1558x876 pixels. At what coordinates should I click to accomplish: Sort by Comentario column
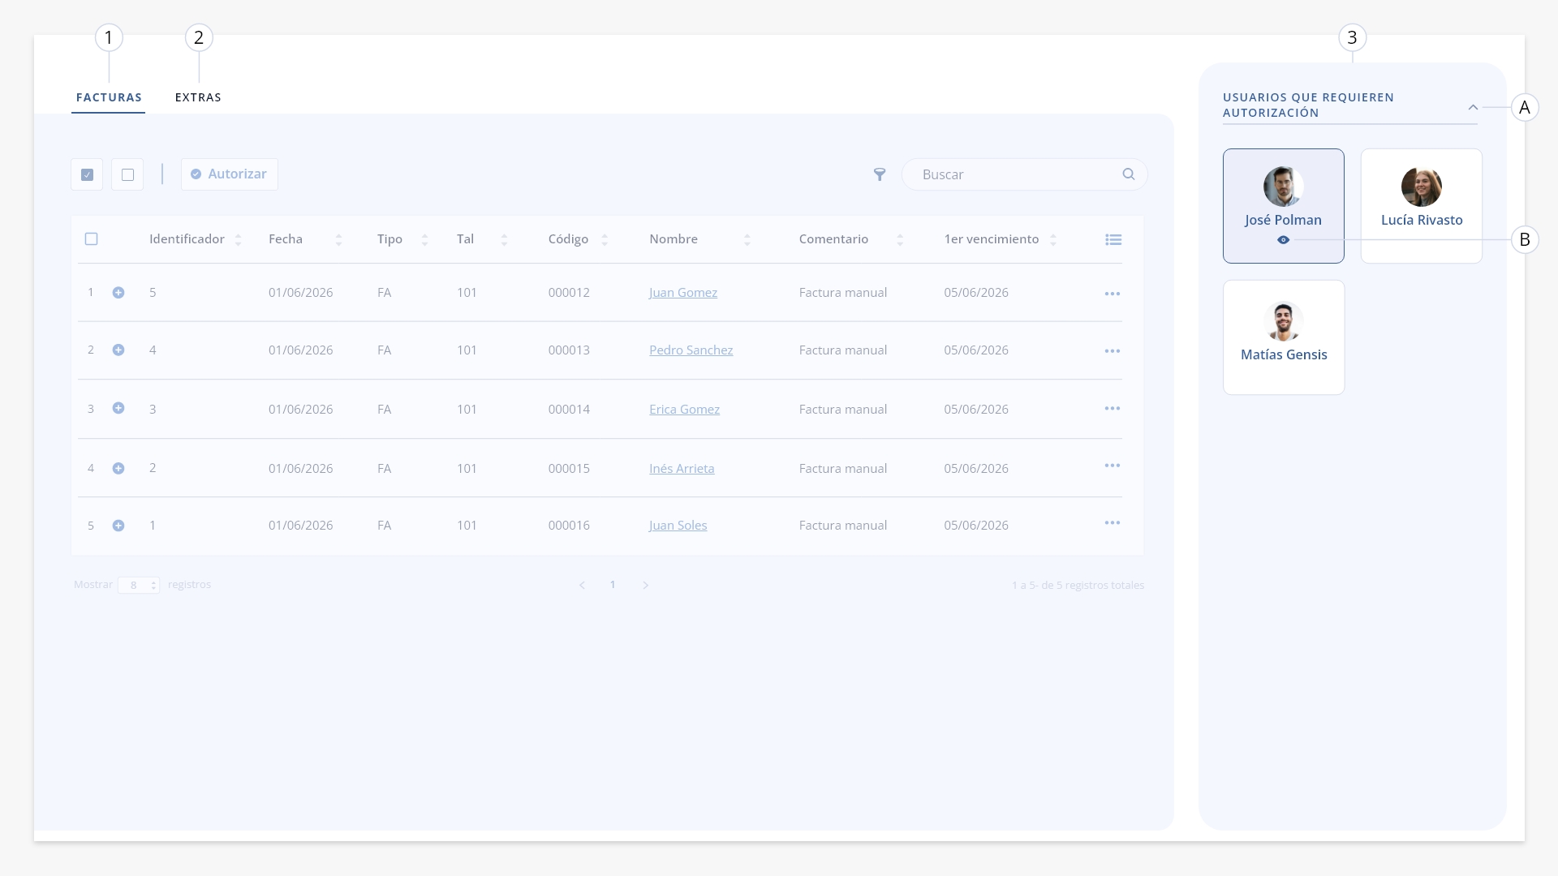[x=900, y=240]
